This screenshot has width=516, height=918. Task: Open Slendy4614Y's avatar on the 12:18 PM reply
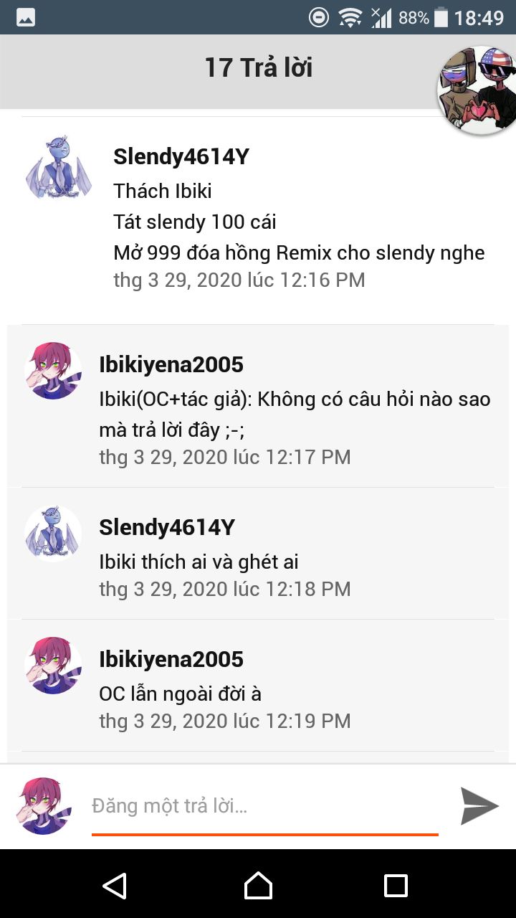53,533
